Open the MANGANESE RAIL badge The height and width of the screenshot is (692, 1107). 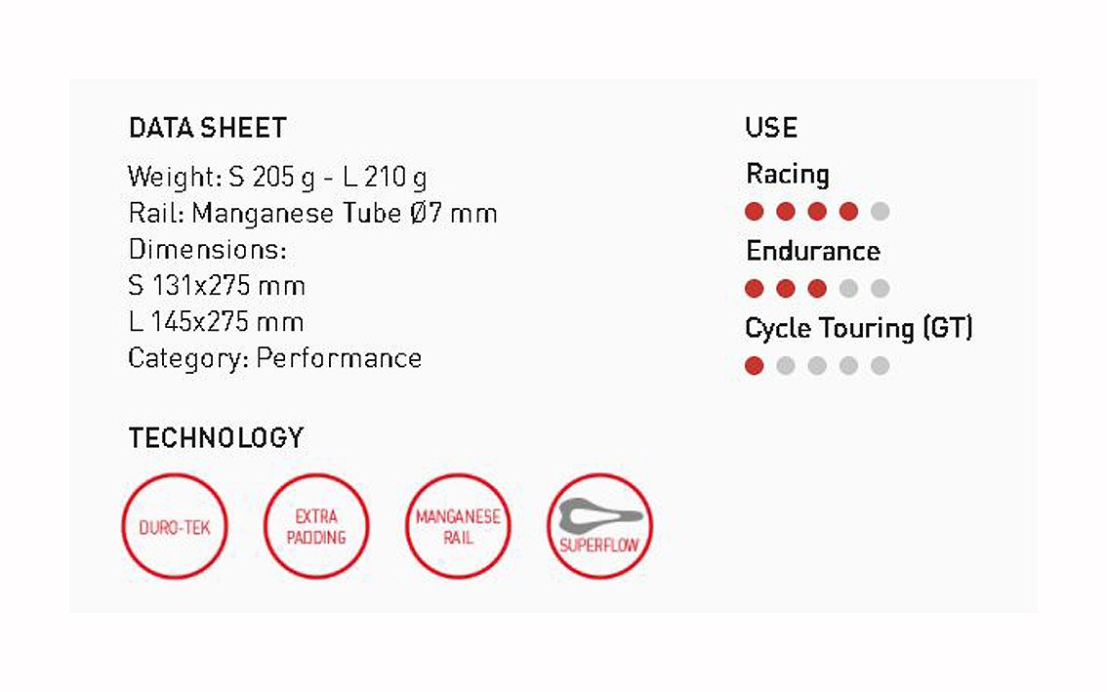click(x=458, y=527)
